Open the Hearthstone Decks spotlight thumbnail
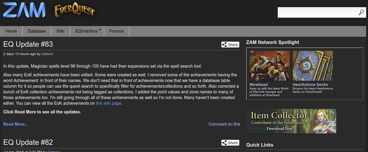The height and width of the screenshot is (152, 368). coord(313,66)
